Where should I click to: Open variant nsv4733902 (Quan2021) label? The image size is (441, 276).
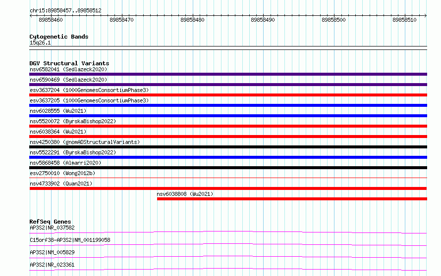tap(61, 184)
